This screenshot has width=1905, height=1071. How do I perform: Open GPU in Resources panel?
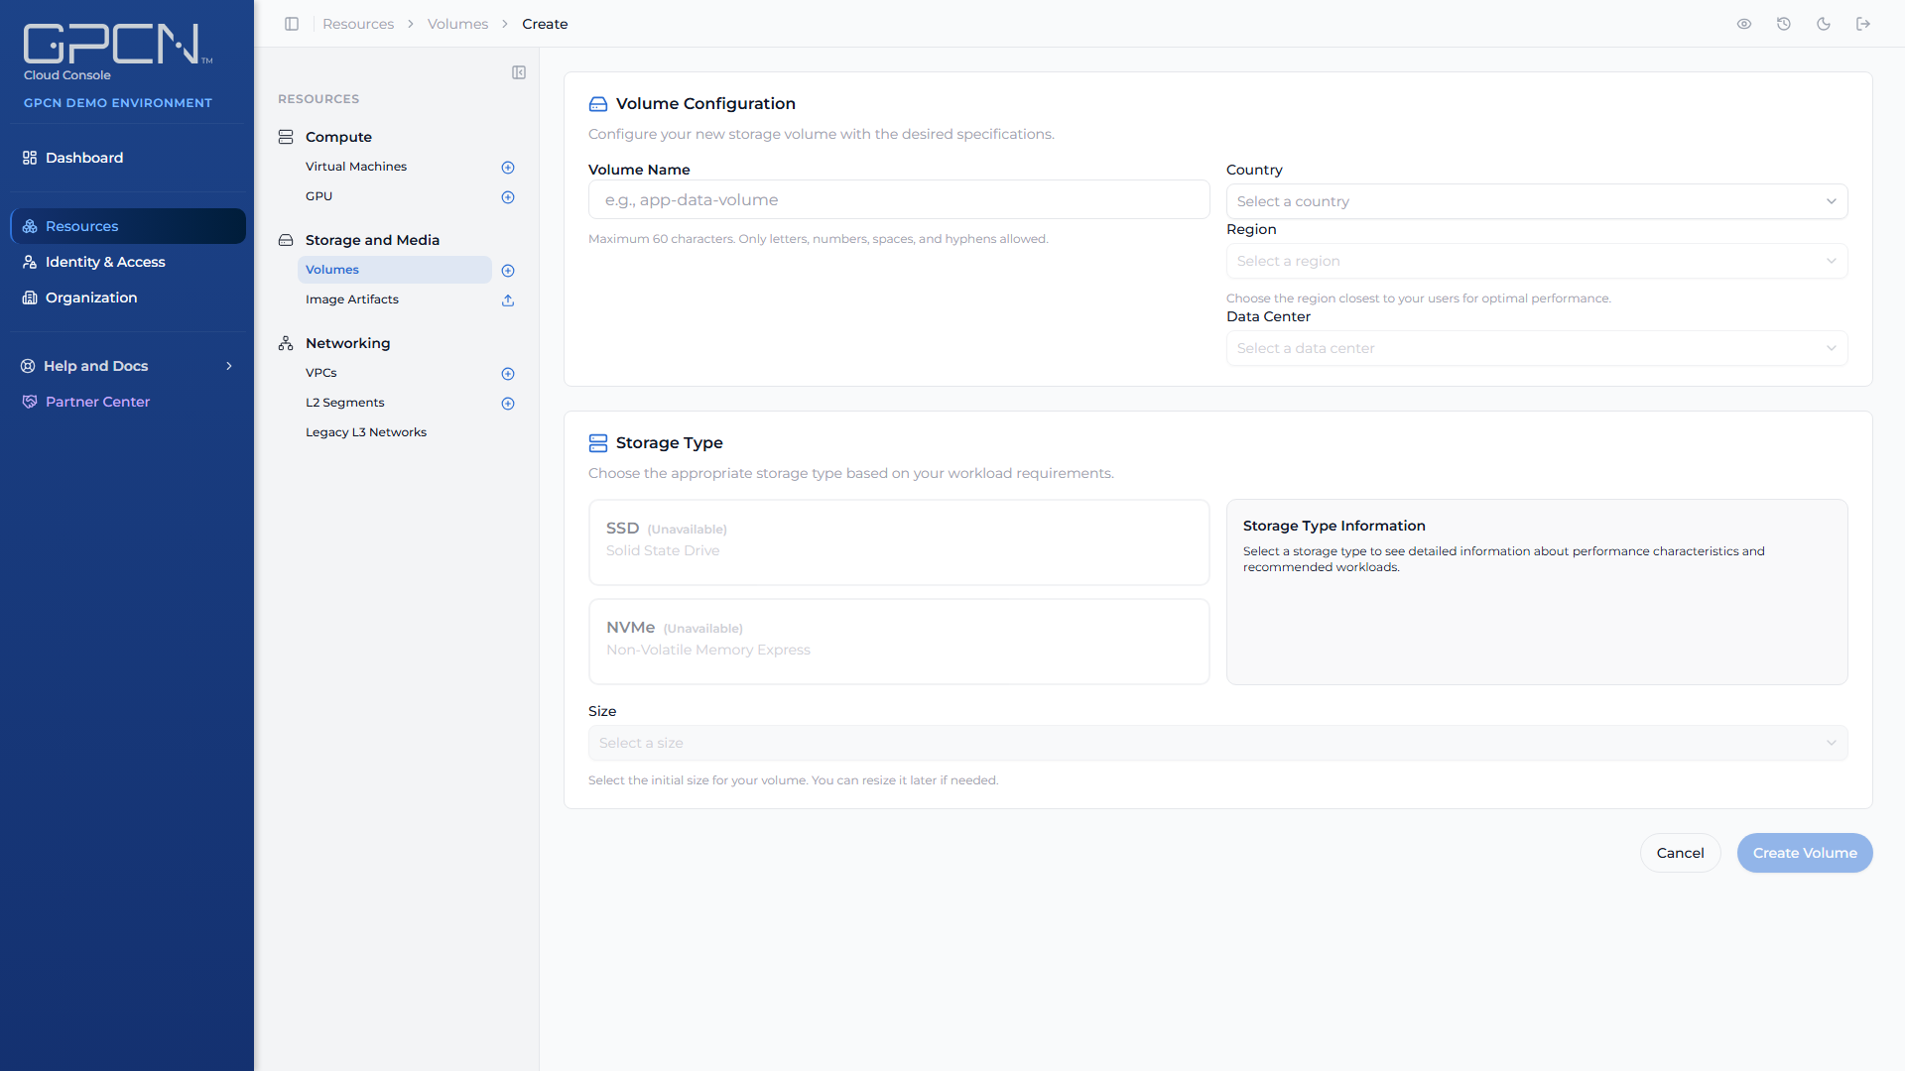coord(318,196)
